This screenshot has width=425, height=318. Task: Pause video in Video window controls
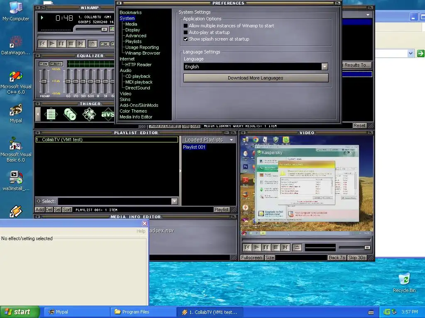(x=266, y=248)
